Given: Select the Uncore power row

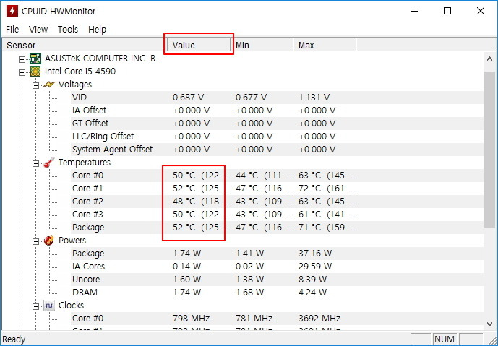Looking at the screenshot, I should 277,280.
